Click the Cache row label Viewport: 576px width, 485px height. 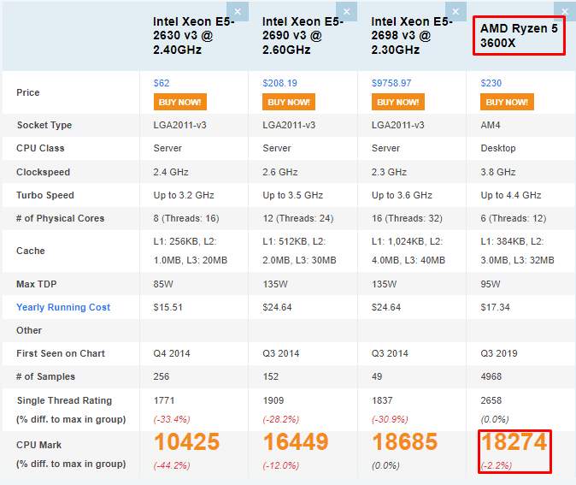point(31,251)
